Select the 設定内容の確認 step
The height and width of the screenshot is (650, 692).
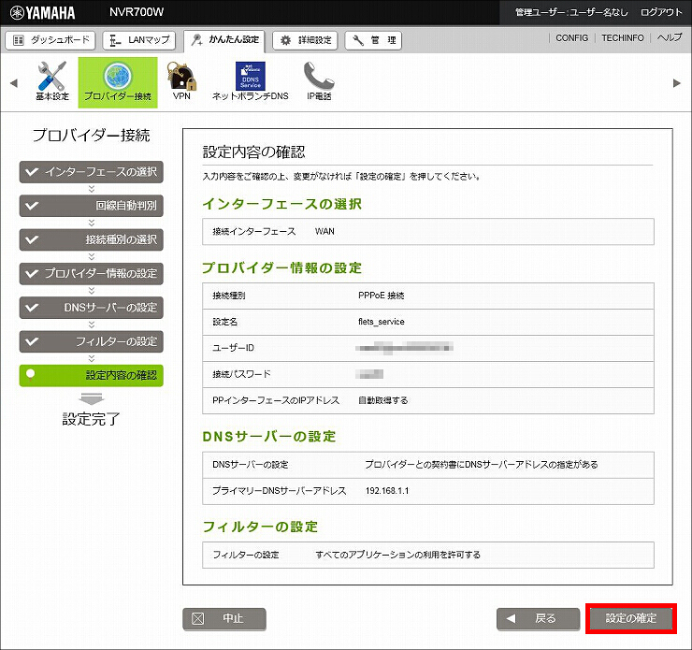click(x=92, y=376)
